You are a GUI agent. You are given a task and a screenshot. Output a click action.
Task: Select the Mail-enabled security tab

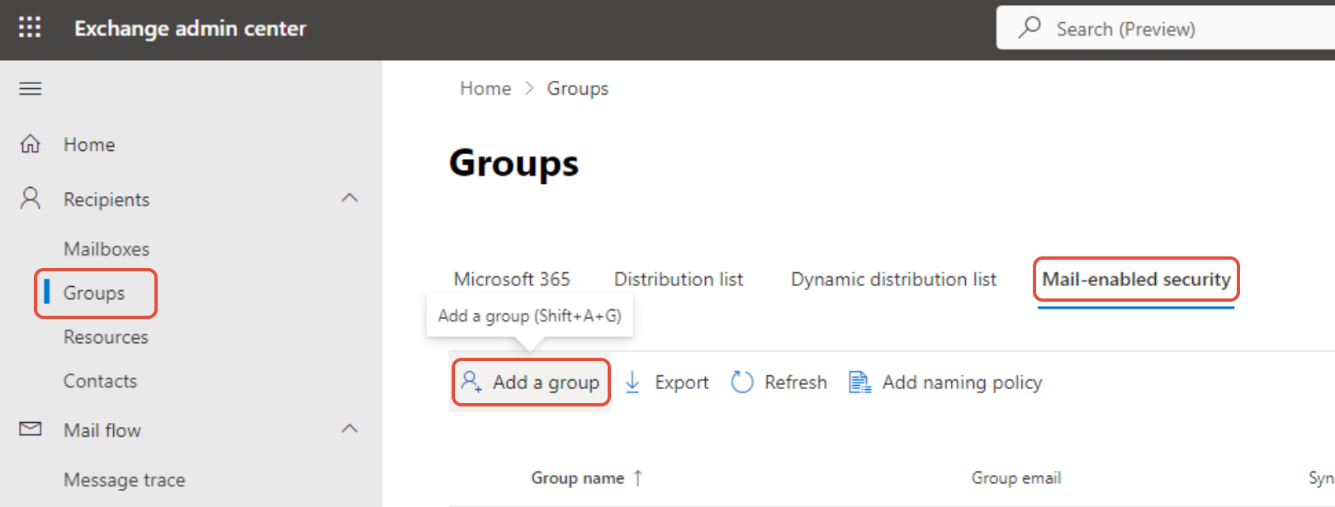[x=1136, y=279]
